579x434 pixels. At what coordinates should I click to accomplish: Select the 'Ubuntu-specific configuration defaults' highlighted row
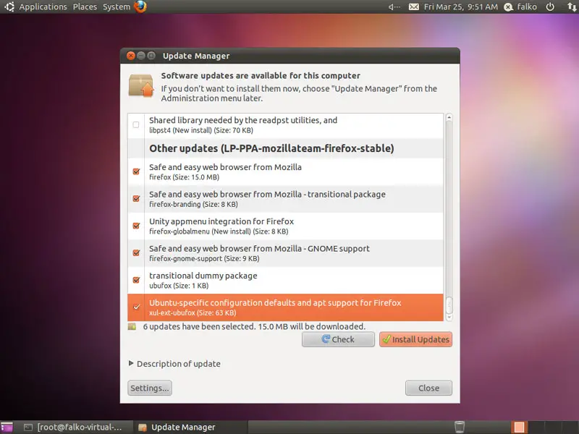(285, 307)
